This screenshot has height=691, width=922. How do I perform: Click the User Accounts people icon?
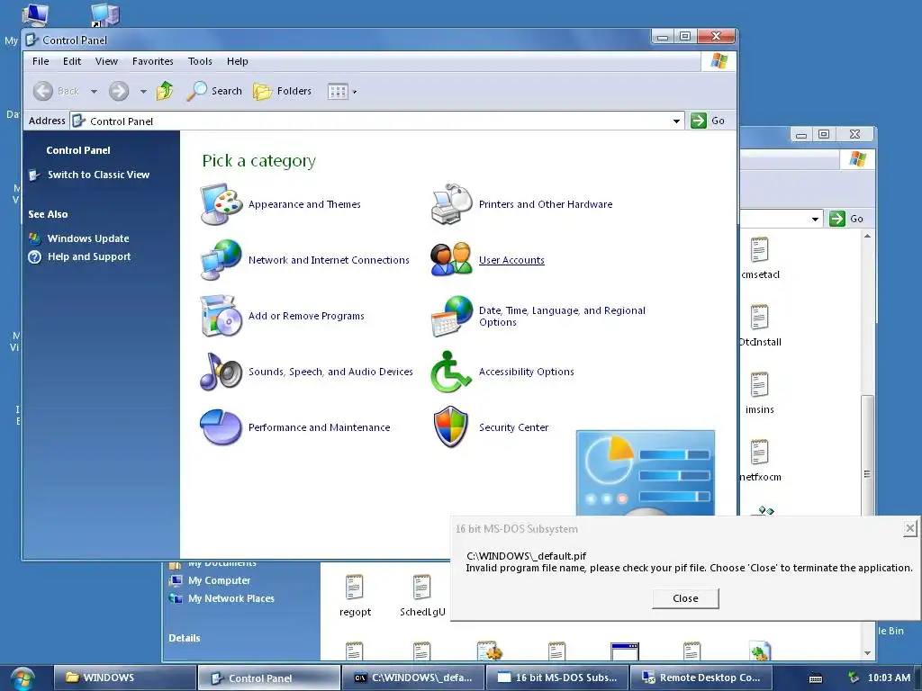coord(452,260)
